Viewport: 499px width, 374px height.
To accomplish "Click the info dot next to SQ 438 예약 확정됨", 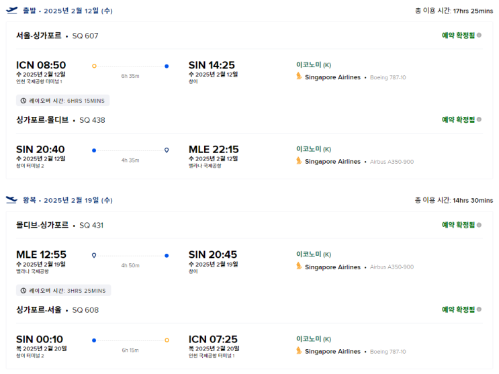I will point(479,120).
